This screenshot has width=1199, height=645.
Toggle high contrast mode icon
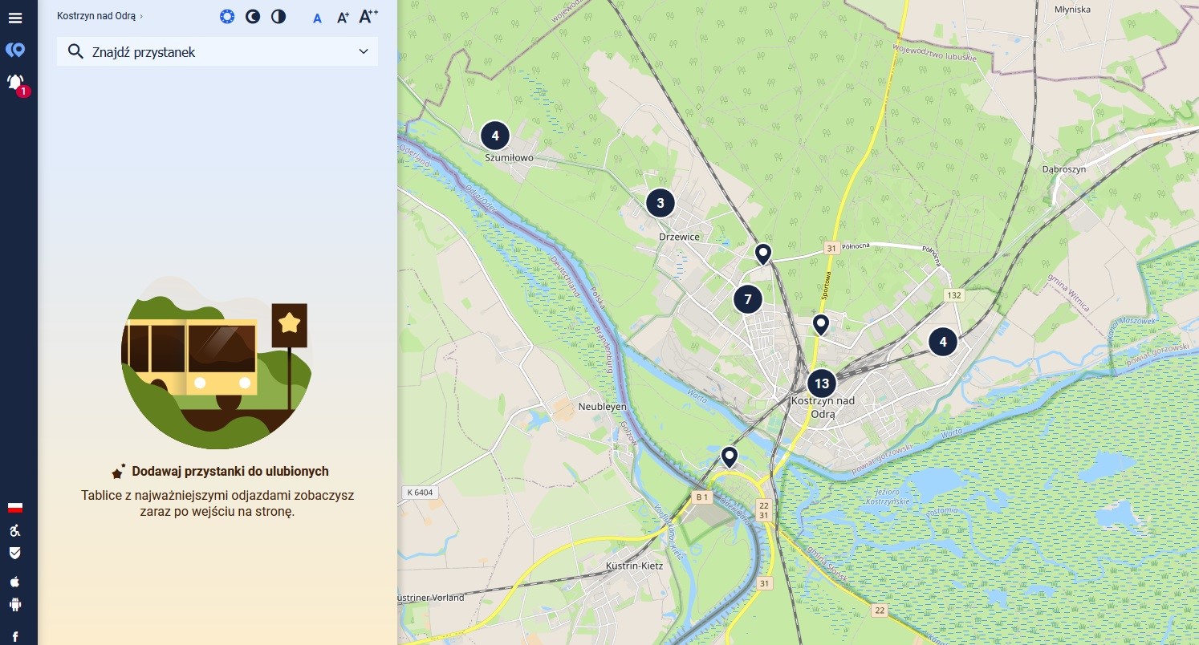(x=278, y=17)
